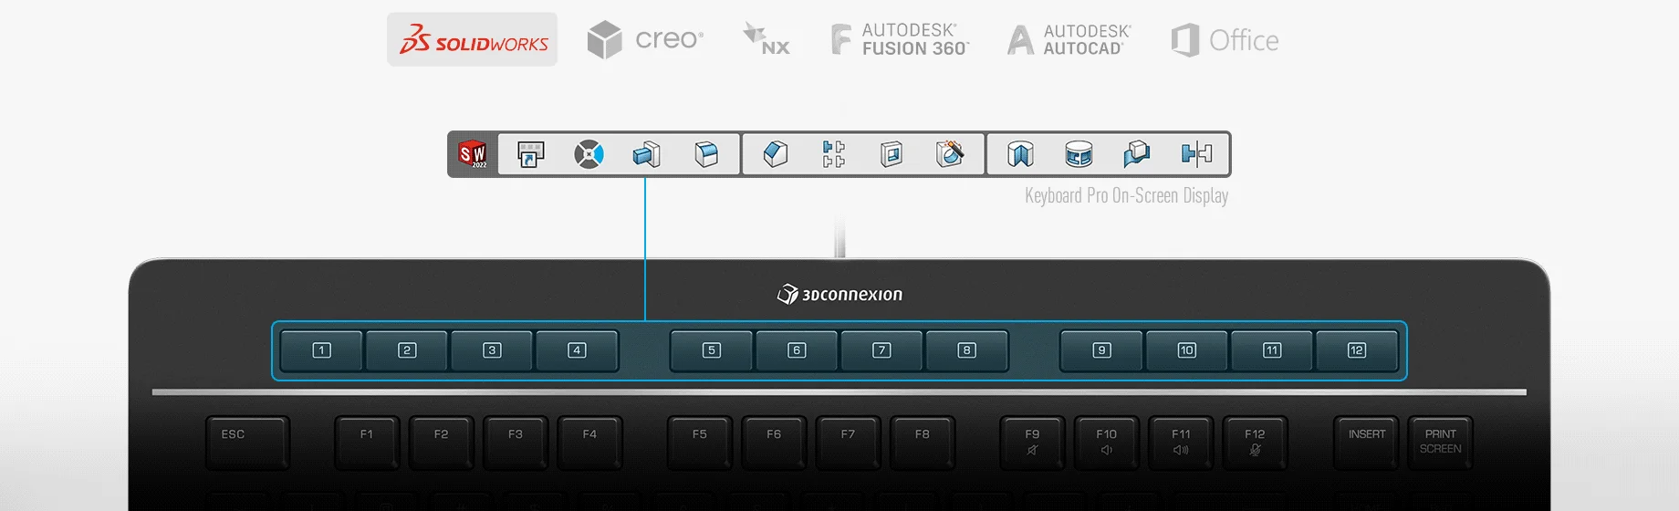Screen dimensions: 1679x511
Task: Select the Shell feature icon
Action: pos(892,154)
